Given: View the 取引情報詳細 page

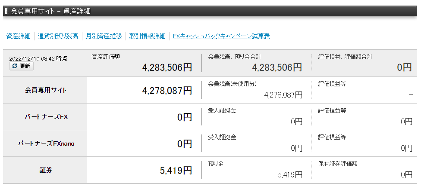Looking at the screenshot, I should point(147,36).
